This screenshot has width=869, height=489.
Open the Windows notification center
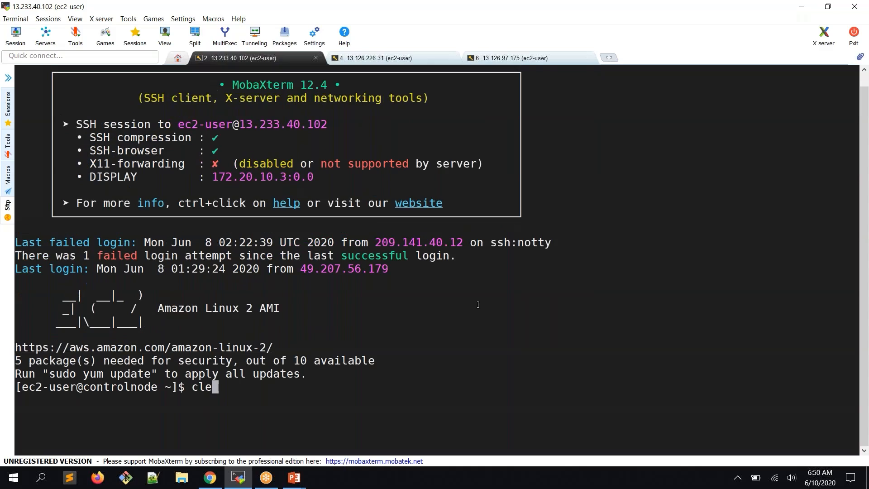pyautogui.click(x=850, y=478)
